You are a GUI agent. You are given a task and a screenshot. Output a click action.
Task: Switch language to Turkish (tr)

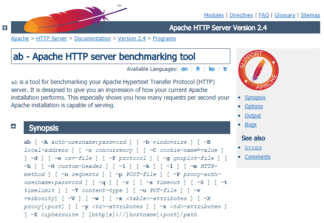tap(225, 69)
